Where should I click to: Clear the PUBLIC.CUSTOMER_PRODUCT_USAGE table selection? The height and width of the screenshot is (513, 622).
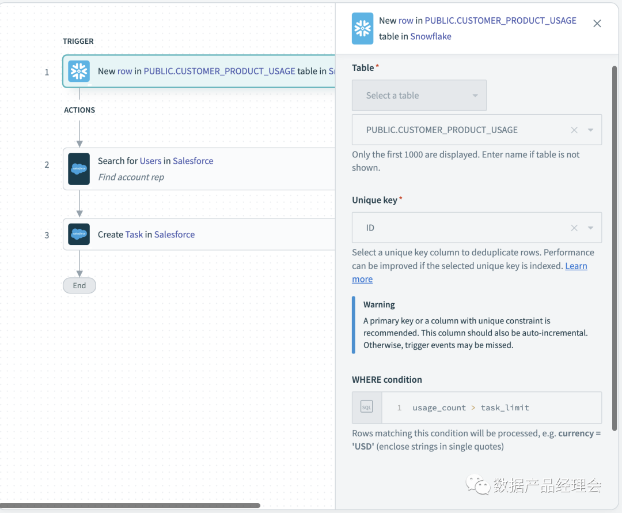[x=574, y=130]
